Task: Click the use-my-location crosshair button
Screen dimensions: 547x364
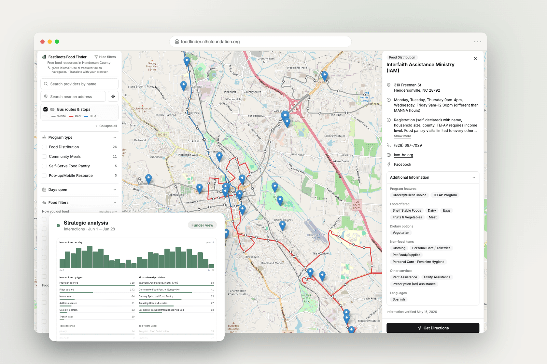Action: [113, 97]
